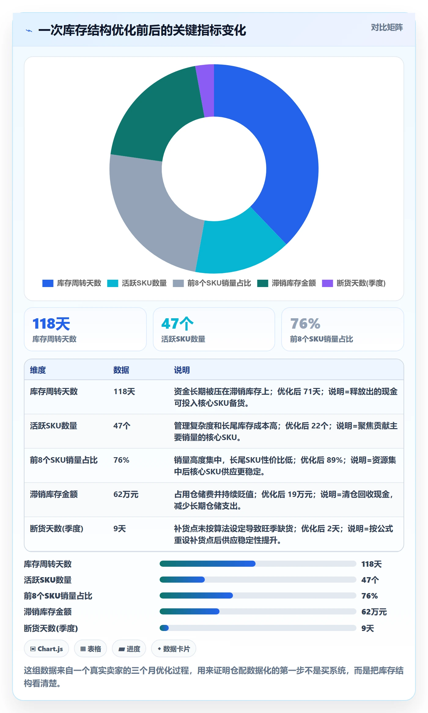Screen dimensions: 428x713
Task: Click the 维度 column header
Action: [38, 370]
